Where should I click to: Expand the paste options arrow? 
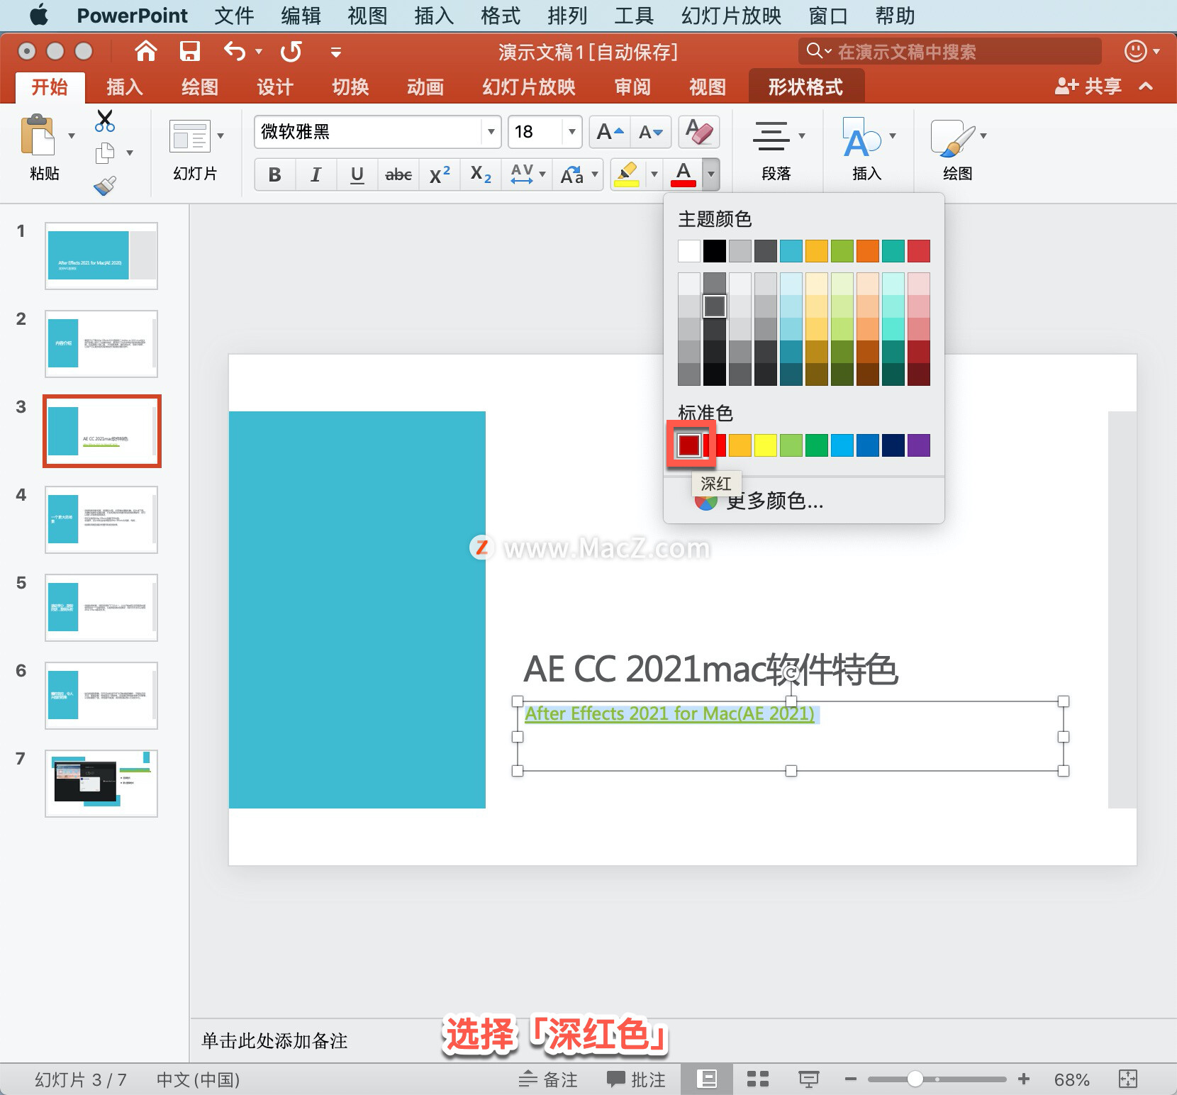coord(72,135)
